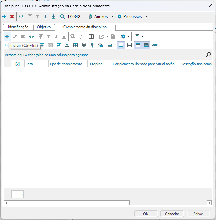Image resolution: width=216 pixels, height=220 pixels.
Task: Click the Disciplina column header
Action: (100, 64)
